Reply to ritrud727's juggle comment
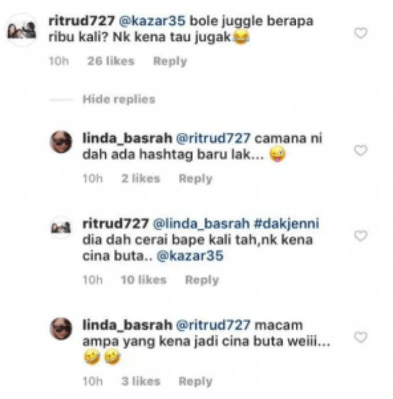 pos(170,62)
